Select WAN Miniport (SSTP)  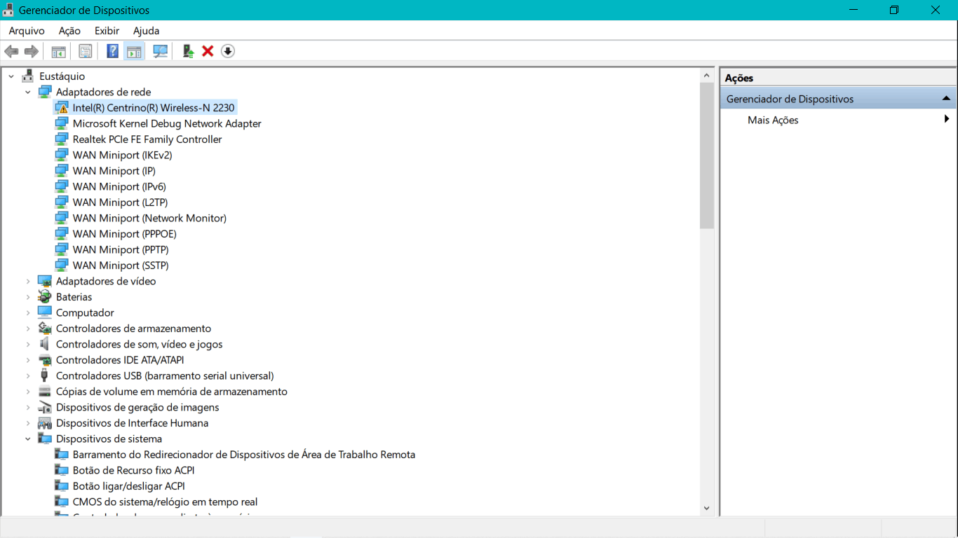click(121, 265)
